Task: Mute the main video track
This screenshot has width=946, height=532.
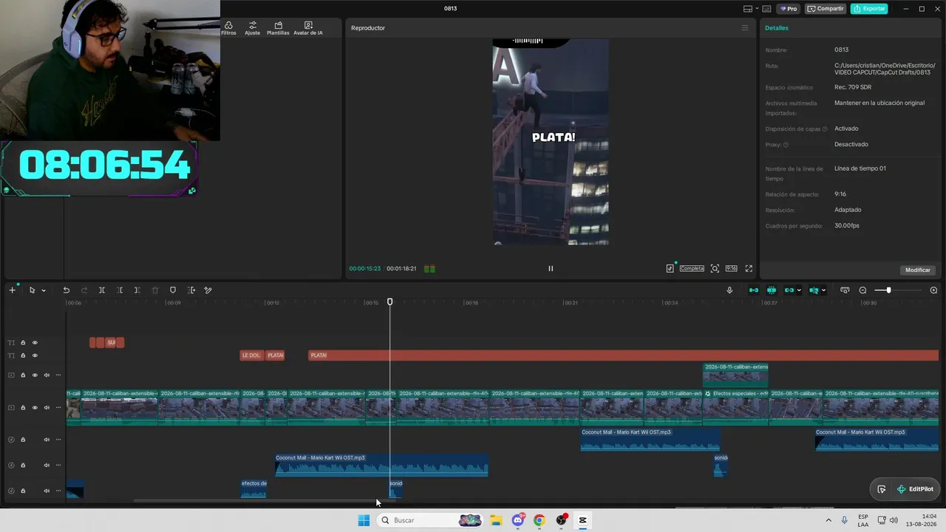Action: (47, 407)
